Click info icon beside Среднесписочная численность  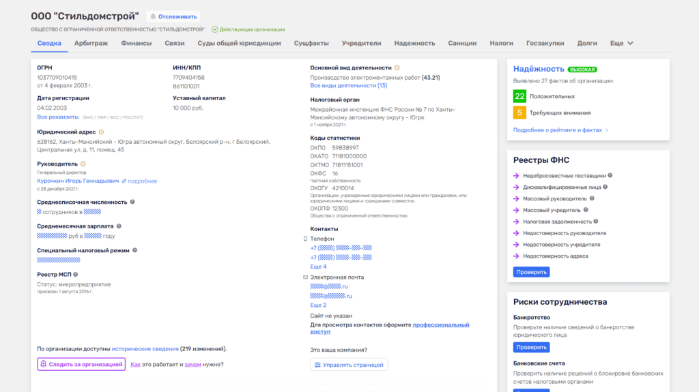tap(132, 202)
